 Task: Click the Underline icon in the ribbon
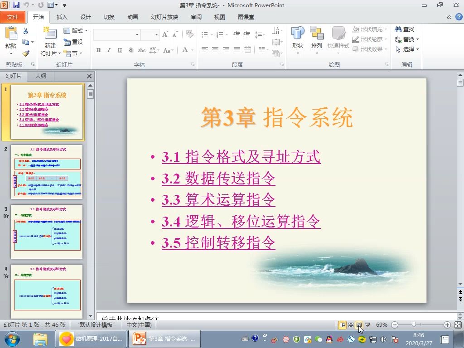tap(119, 50)
